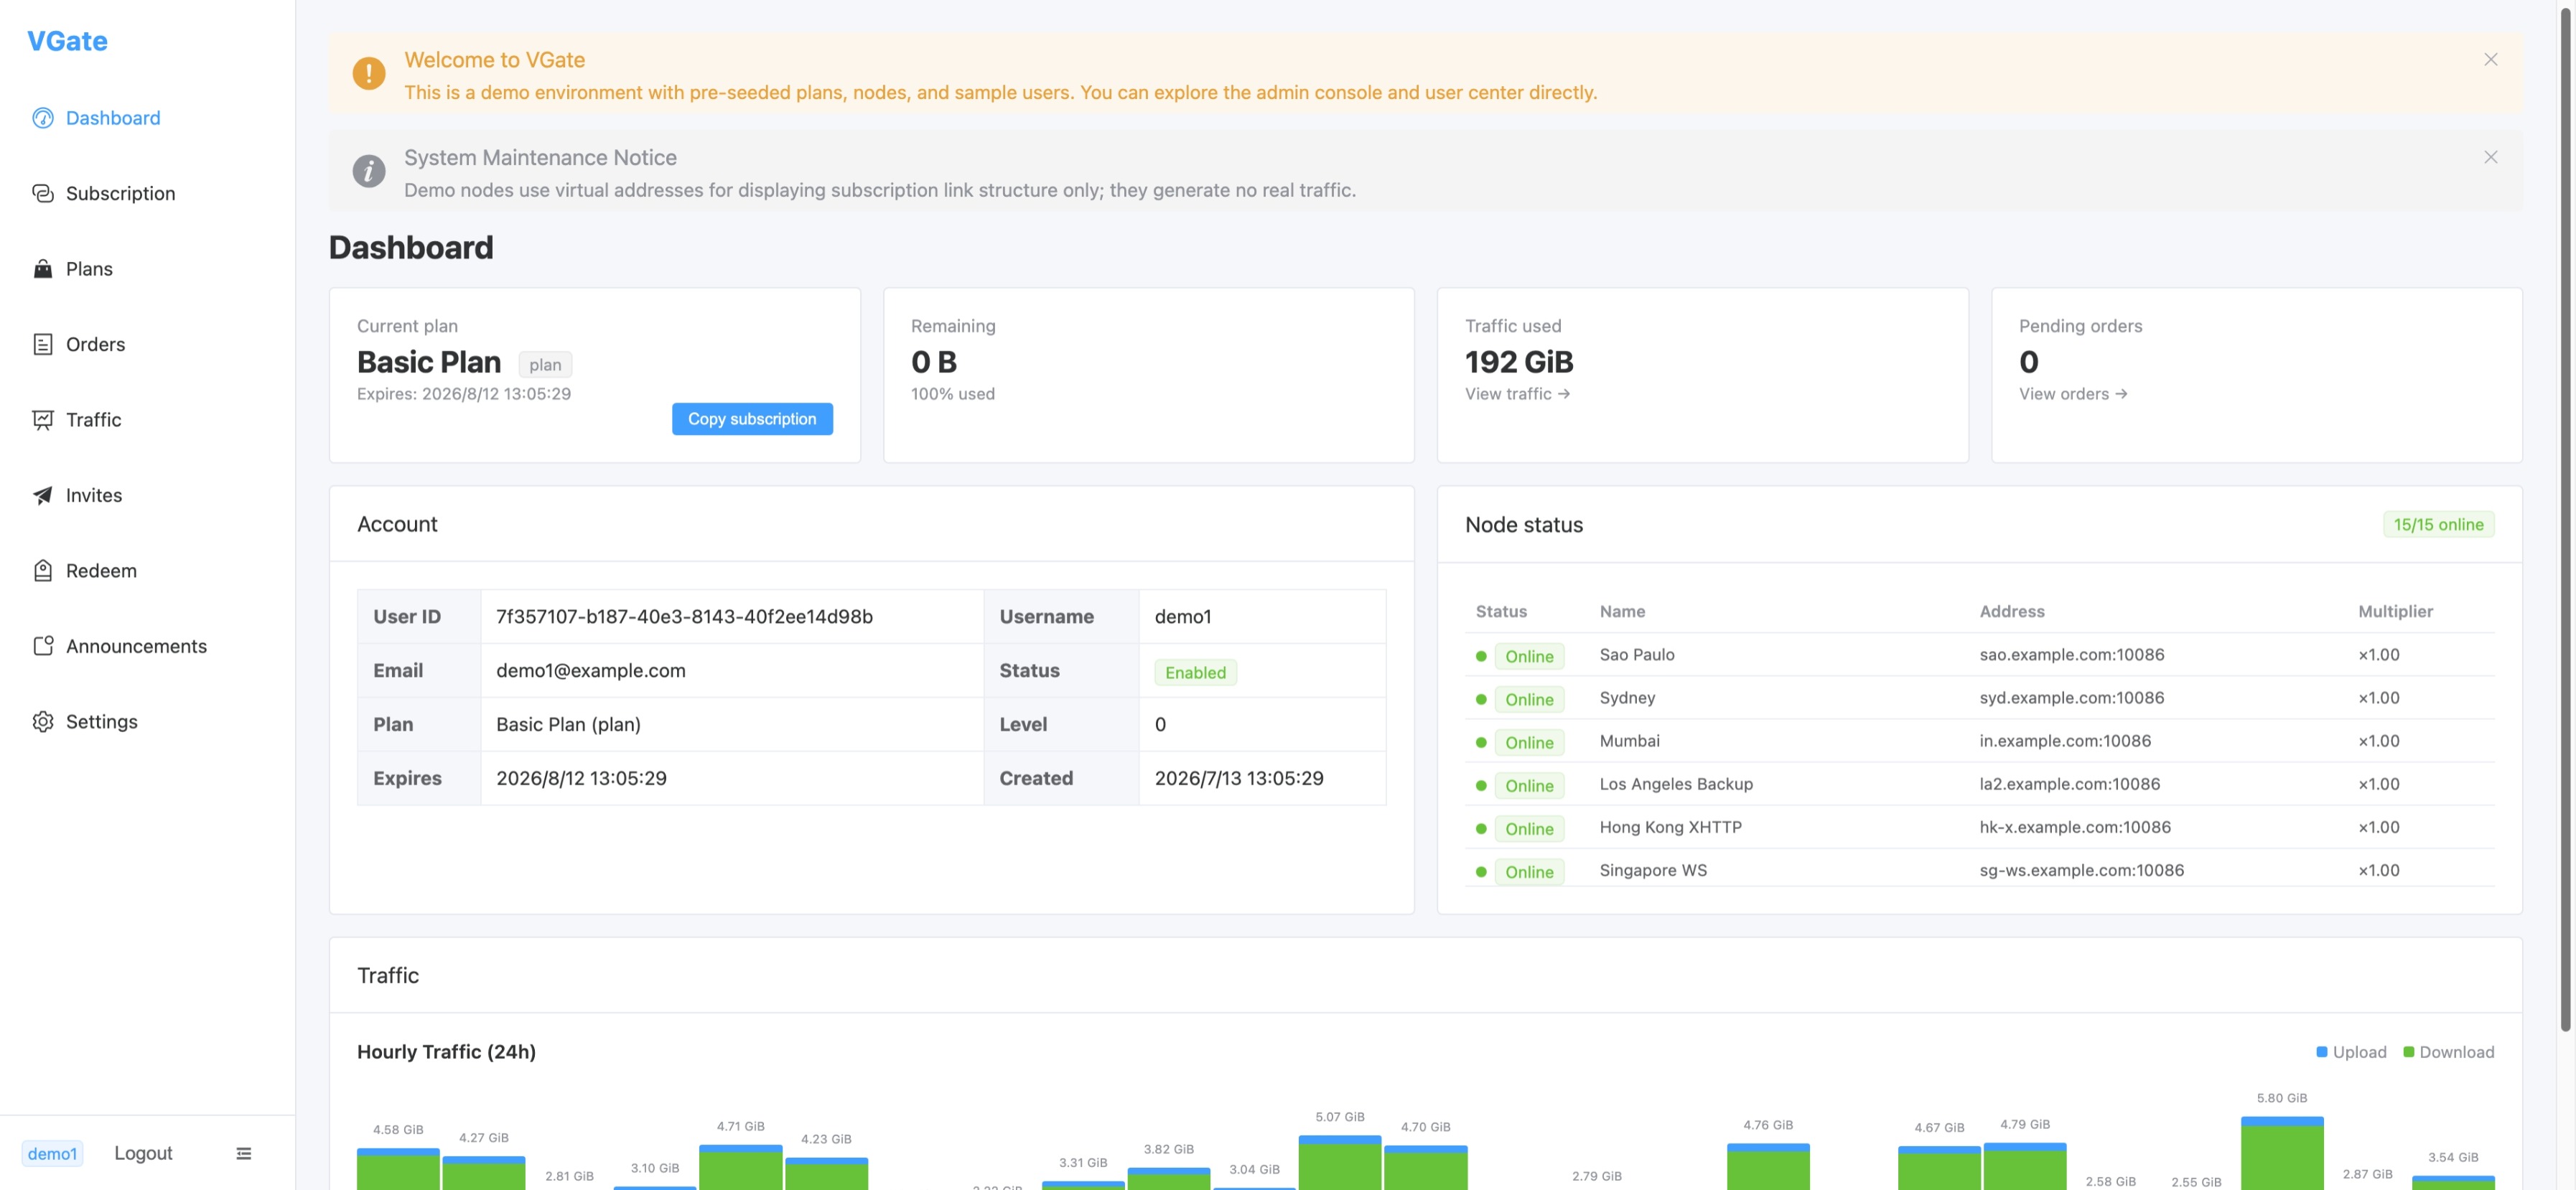Screen dimensions: 2576x1190
Task: Click the Announcements notification icon
Action: 42,646
